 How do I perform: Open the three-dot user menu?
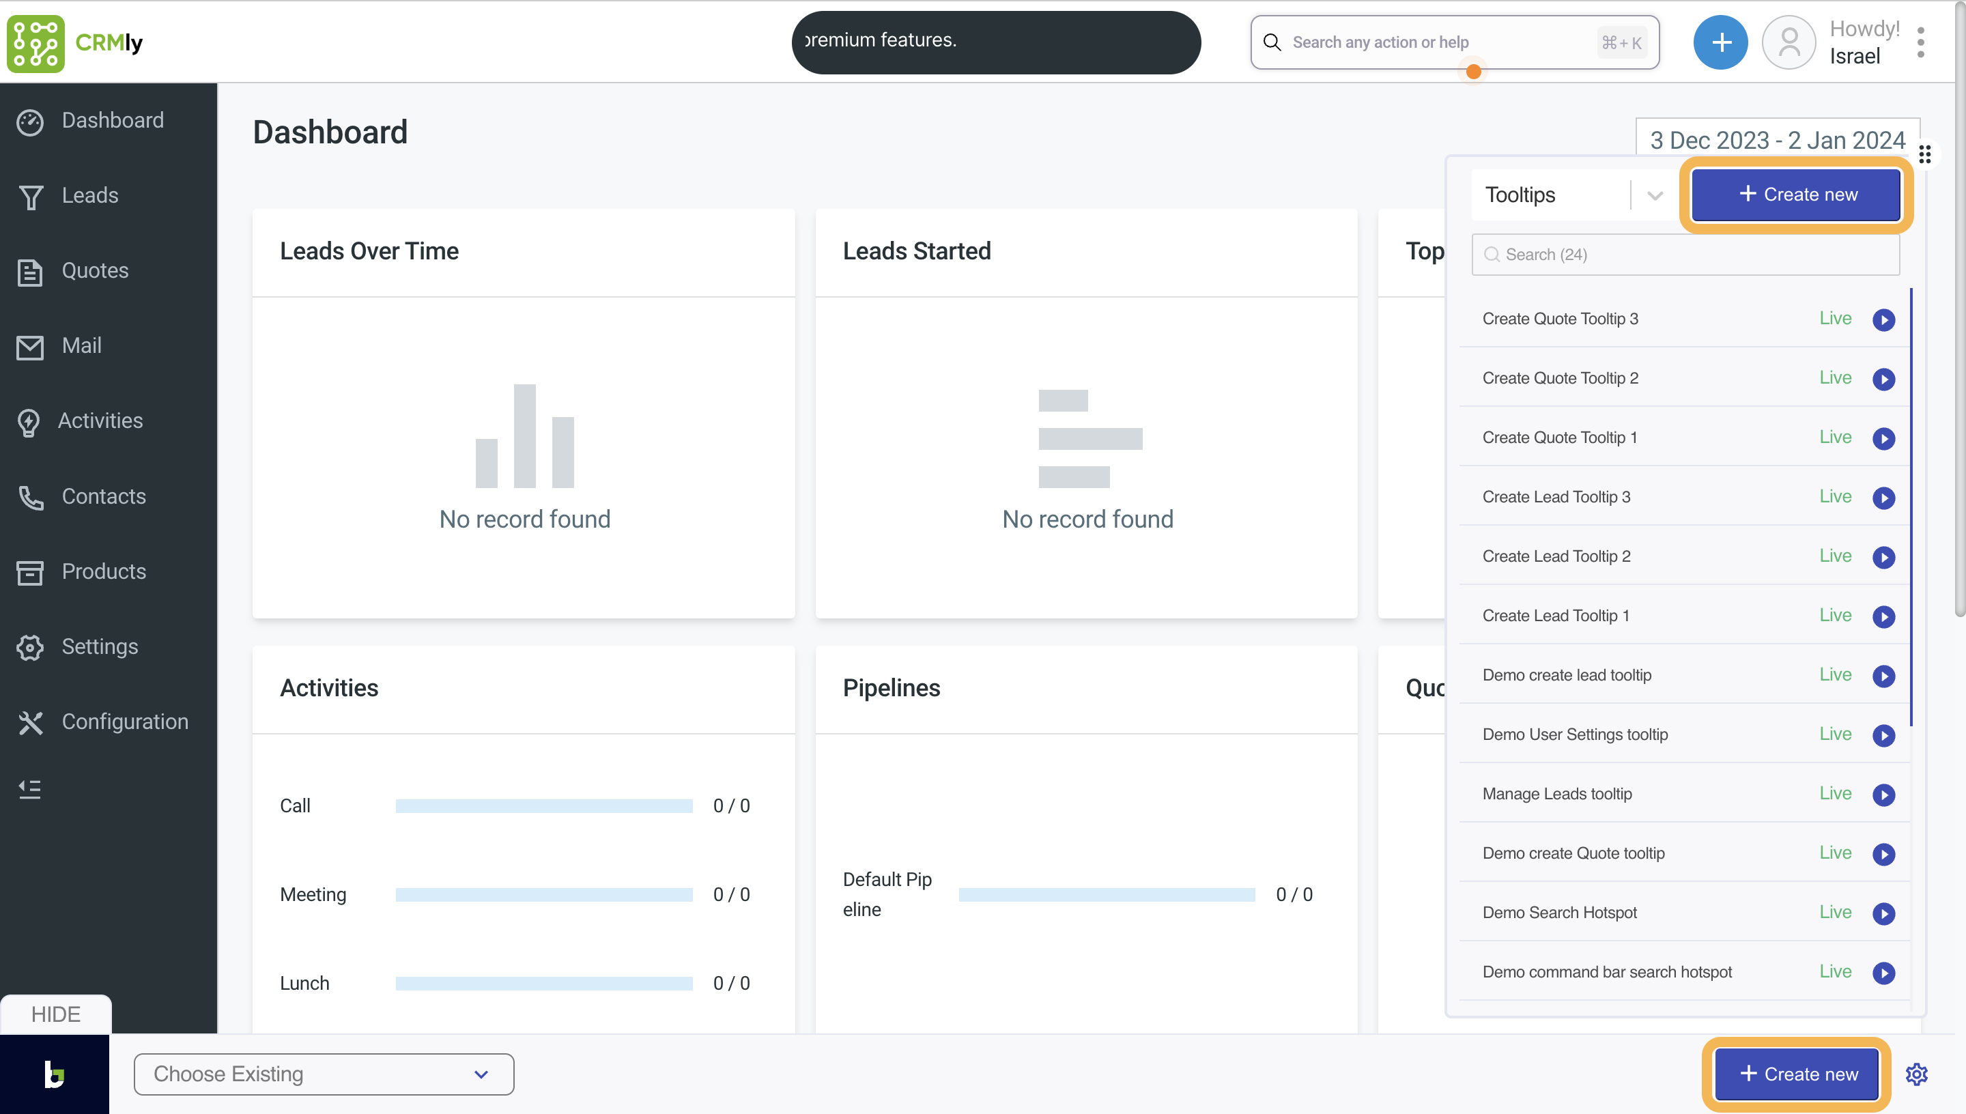pos(1921,43)
